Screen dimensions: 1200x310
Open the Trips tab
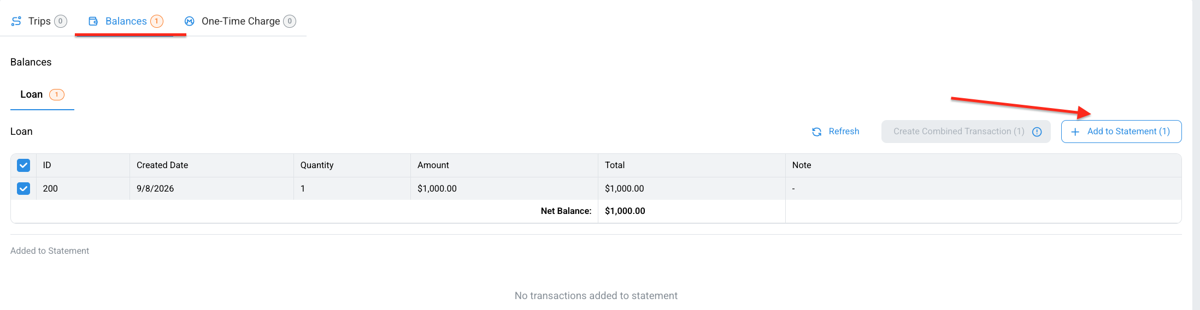point(39,21)
